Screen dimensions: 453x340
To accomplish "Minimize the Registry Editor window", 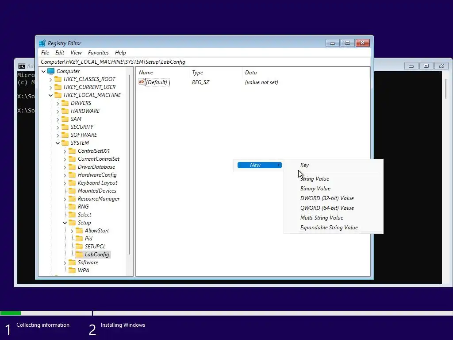I will (x=333, y=43).
